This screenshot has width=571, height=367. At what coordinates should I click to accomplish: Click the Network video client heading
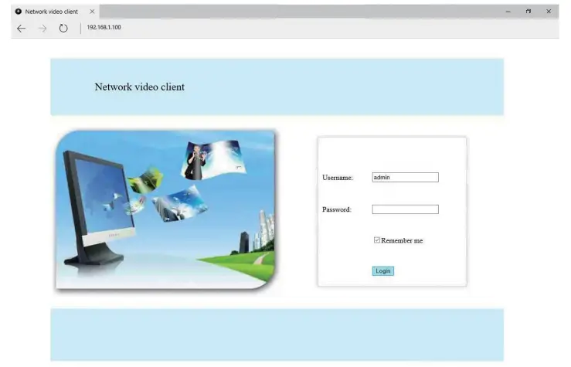coord(140,87)
